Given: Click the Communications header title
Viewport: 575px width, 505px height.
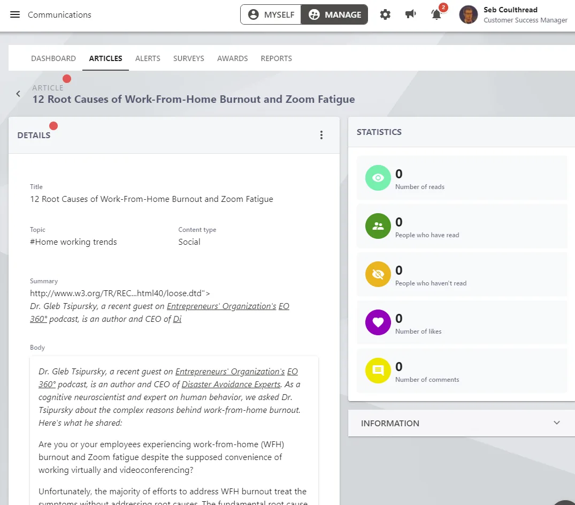Looking at the screenshot, I should coord(59,14).
